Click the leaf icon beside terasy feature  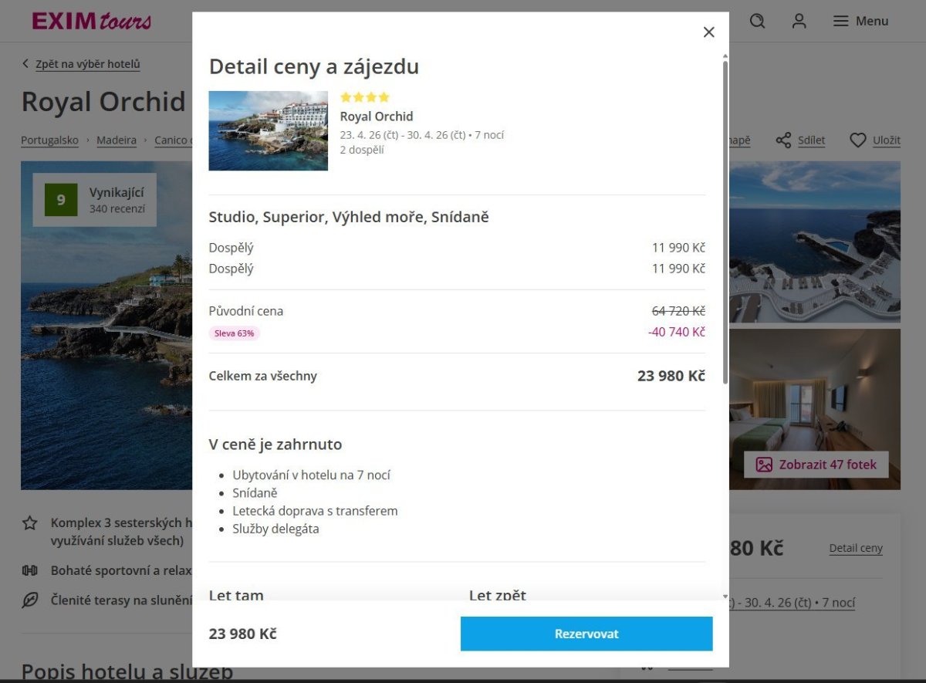pyautogui.click(x=30, y=600)
